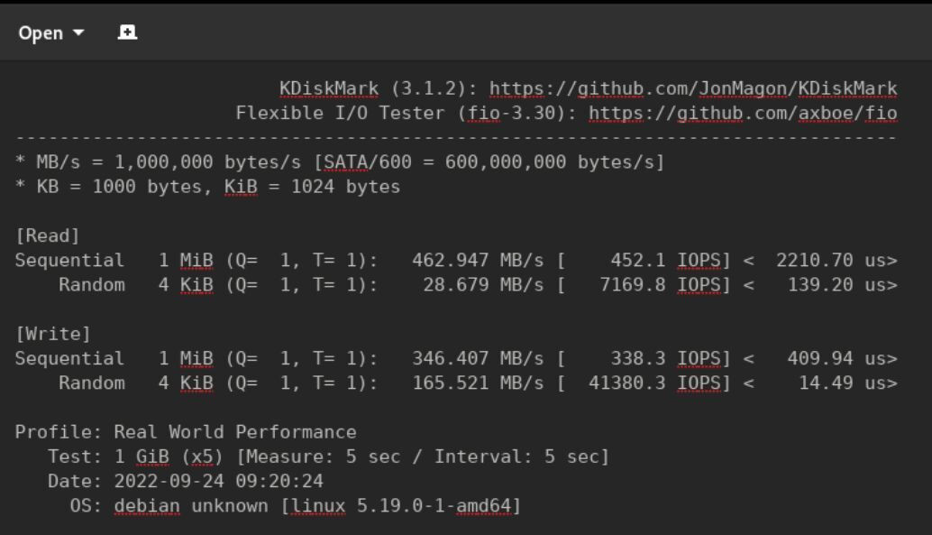Click the 165.521 MB/s random write value
This screenshot has height=535, width=932.
pos(478,383)
